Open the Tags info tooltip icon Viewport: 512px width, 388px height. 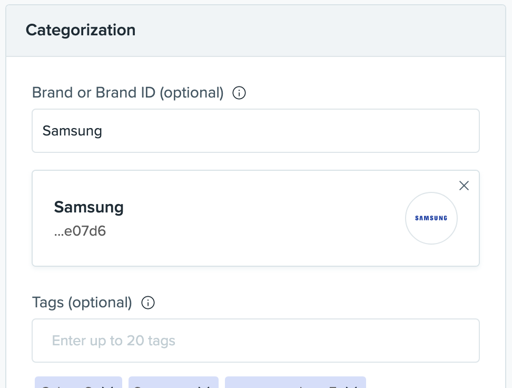click(148, 303)
